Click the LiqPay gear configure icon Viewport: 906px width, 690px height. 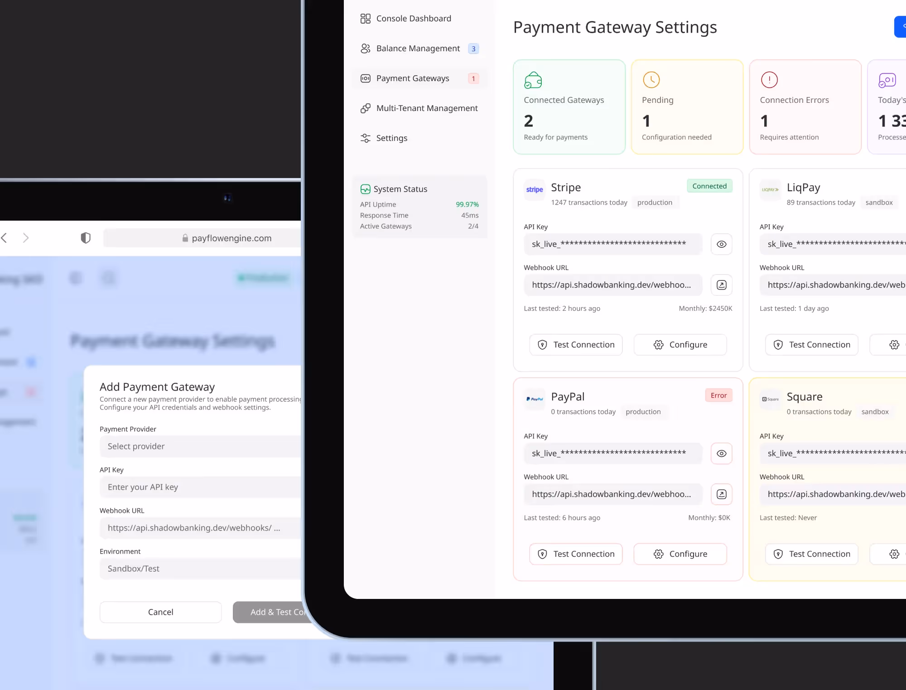point(894,345)
